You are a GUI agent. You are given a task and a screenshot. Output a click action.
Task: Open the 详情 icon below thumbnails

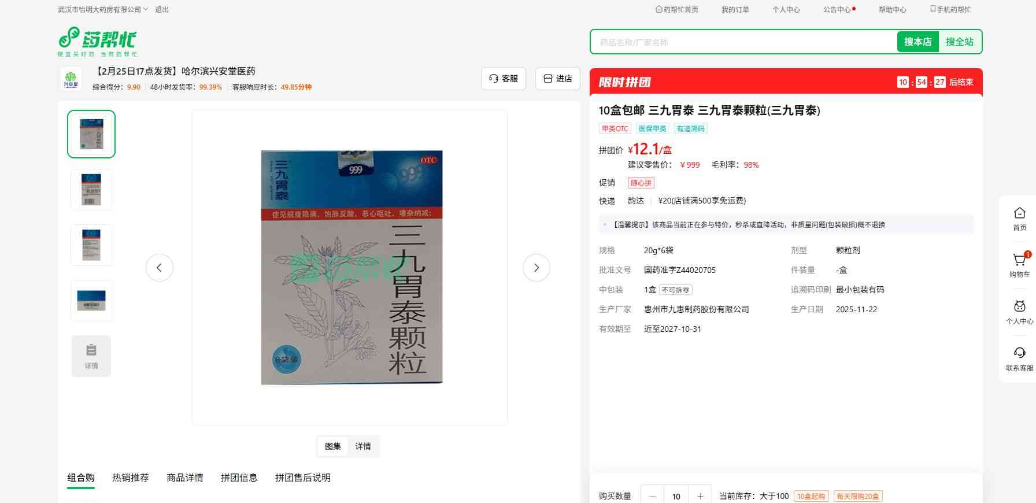(x=91, y=356)
